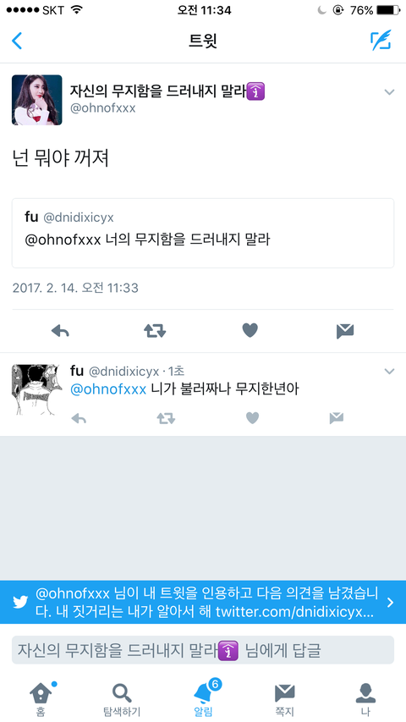This screenshot has width=406, height=722.
Task: Tap the back arrow in header
Action: [17, 41]
